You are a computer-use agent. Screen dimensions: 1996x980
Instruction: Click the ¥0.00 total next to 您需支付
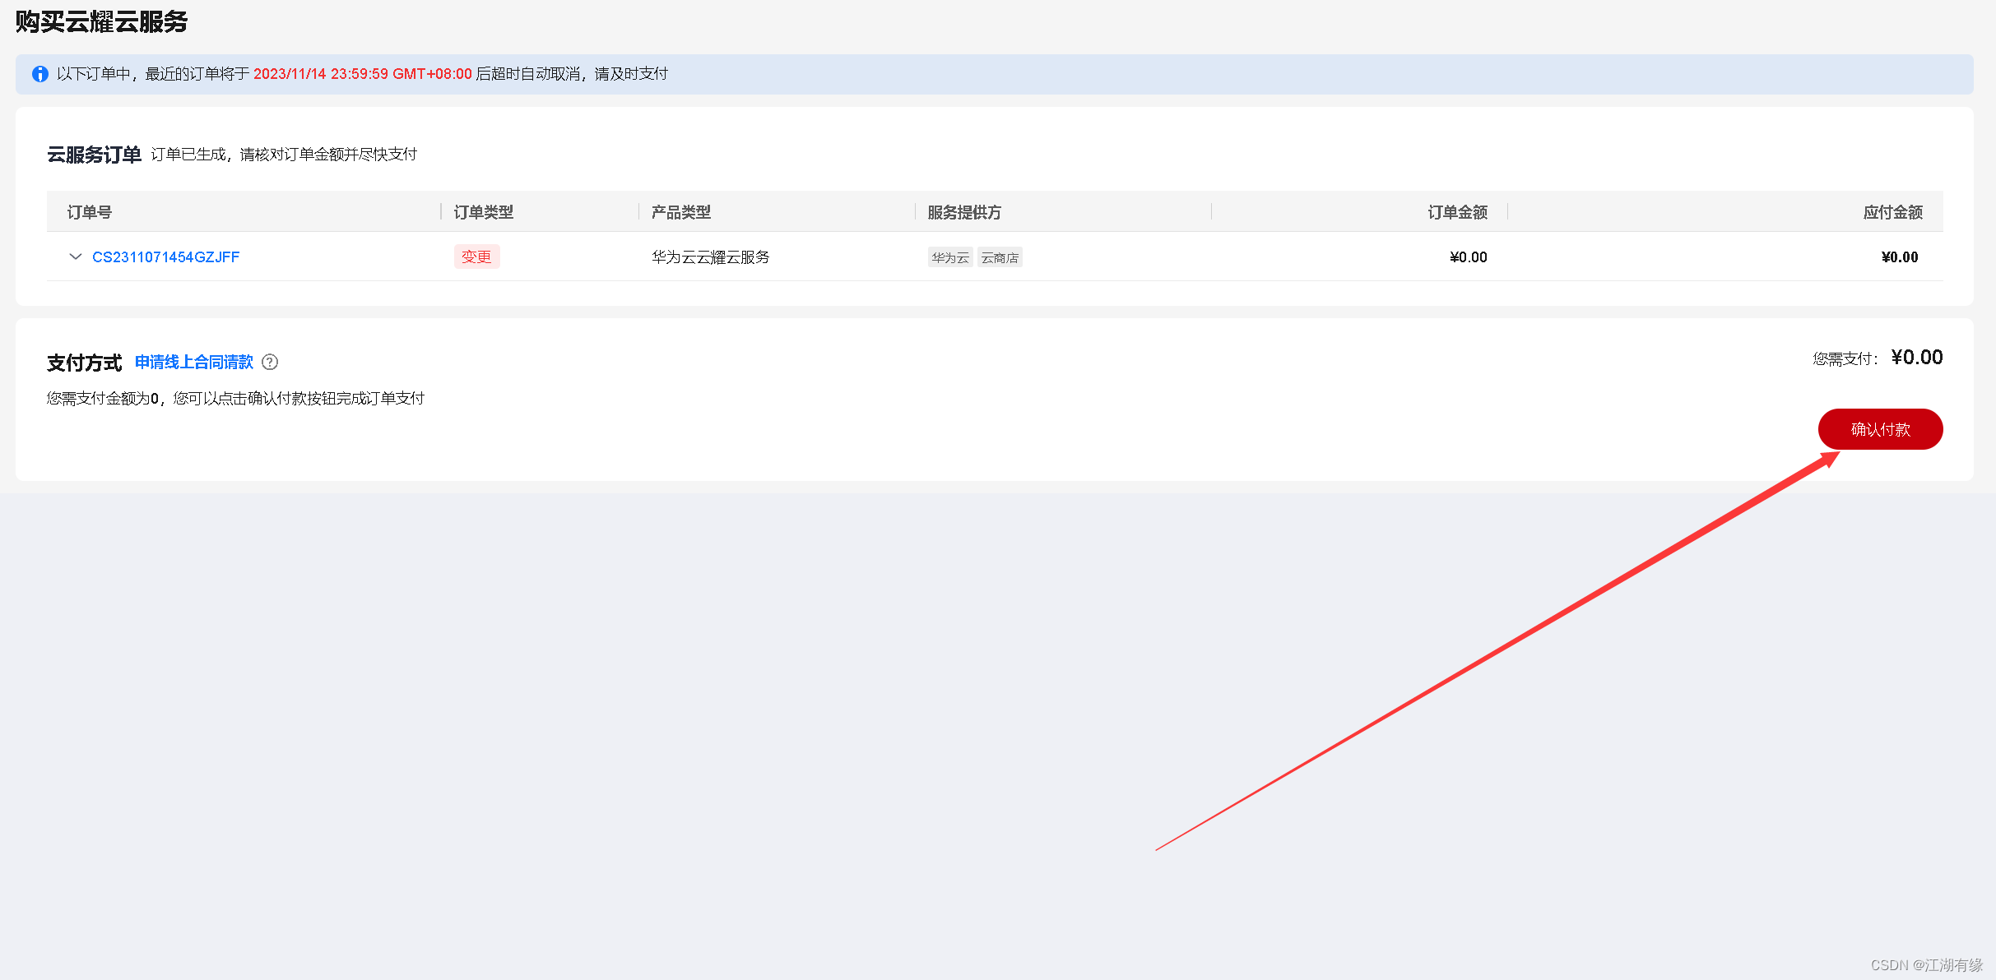[x=1916, y=358]
